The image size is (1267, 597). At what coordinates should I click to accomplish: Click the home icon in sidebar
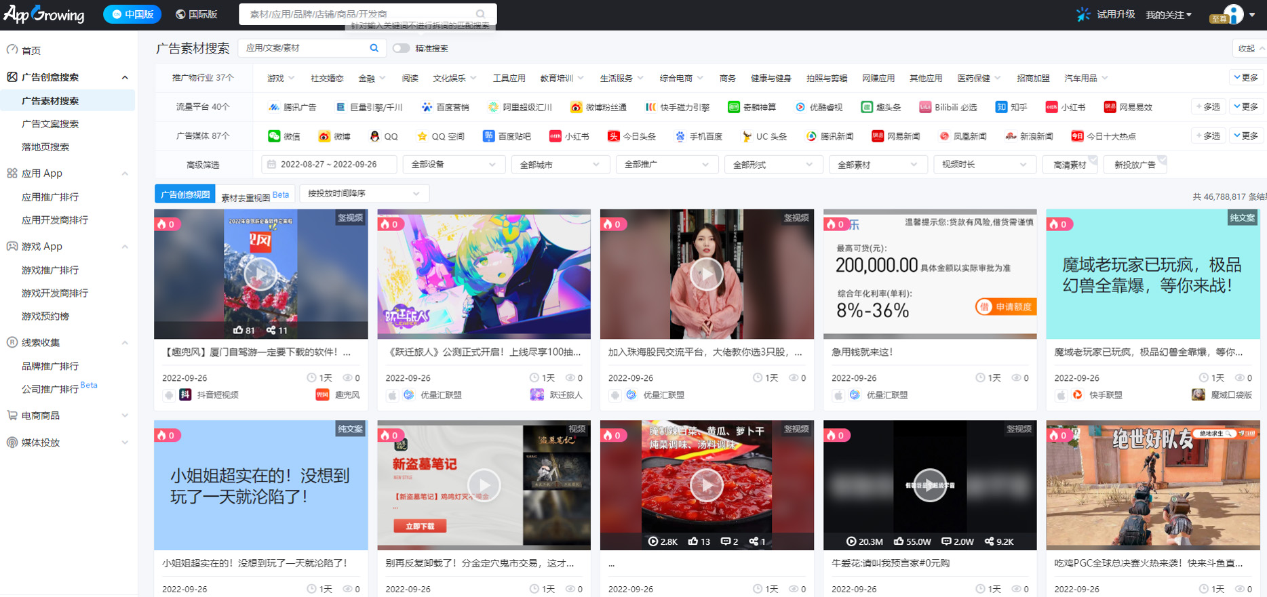12,50
